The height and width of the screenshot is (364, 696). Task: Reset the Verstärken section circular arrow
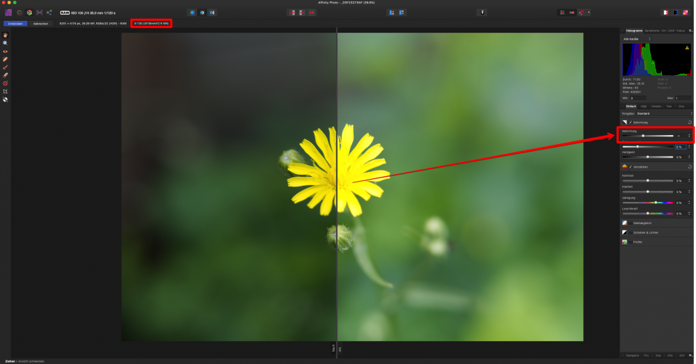[690, 167]
